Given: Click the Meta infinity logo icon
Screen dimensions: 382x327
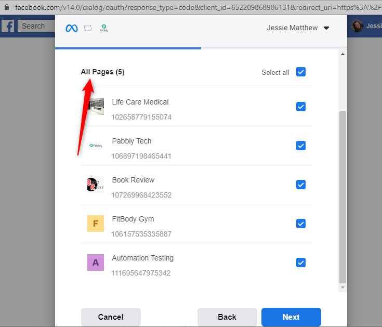Looking at the screenshot, I should [x=72, y=28].
